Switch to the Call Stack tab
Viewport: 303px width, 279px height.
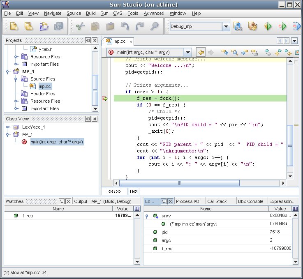217,201
